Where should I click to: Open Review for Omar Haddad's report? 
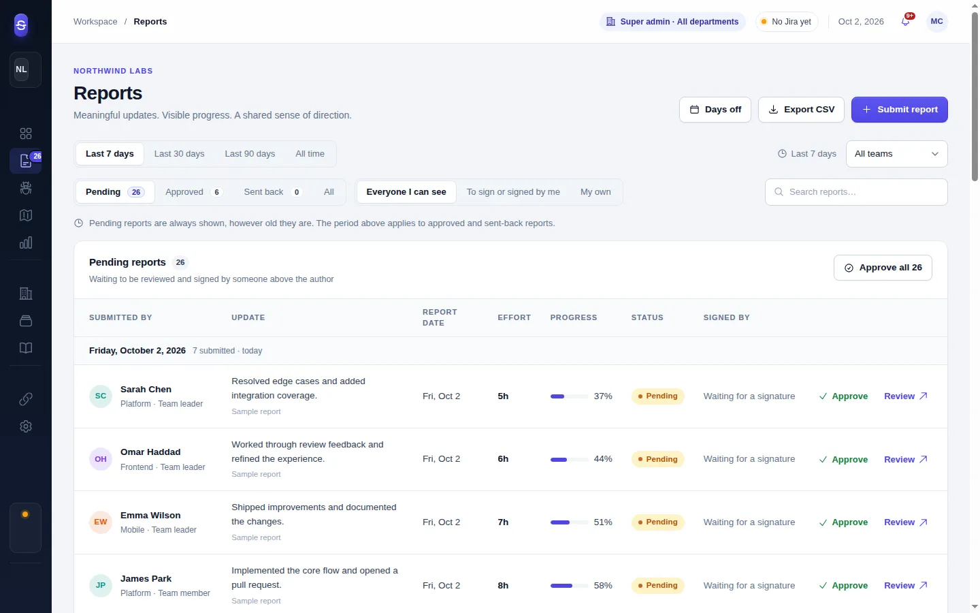pyautogui.click(x=905, y=460)
